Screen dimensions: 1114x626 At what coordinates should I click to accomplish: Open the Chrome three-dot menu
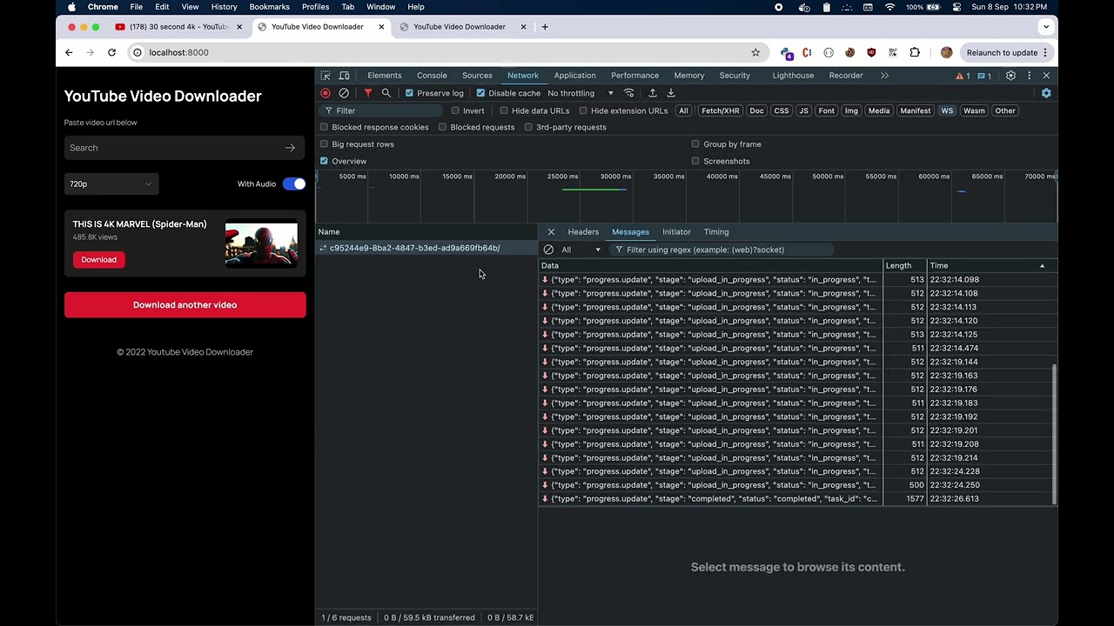(1046, 52)
